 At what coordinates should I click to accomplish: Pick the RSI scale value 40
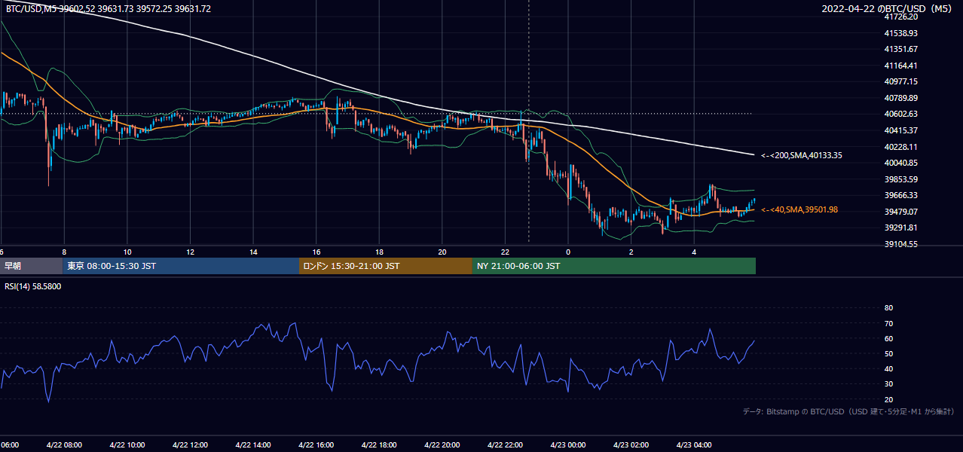pyautogui.click(x=888, y=369)
